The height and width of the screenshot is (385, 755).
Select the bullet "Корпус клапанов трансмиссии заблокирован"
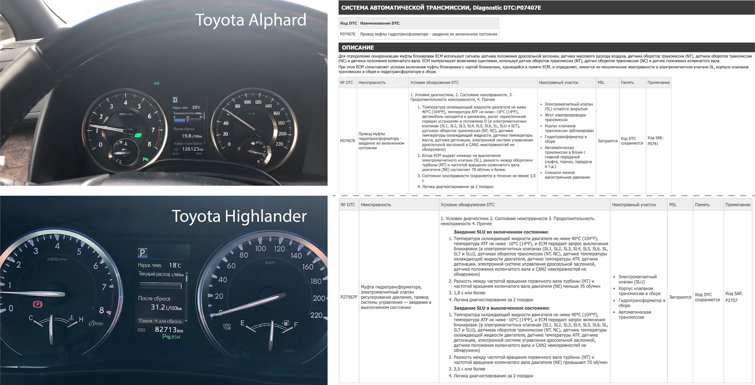[x=569, y=128]
